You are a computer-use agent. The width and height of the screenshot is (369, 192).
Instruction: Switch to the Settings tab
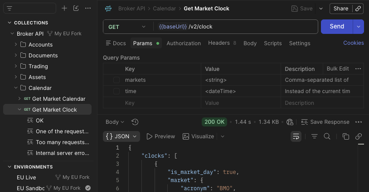click(x=300, y=43)
